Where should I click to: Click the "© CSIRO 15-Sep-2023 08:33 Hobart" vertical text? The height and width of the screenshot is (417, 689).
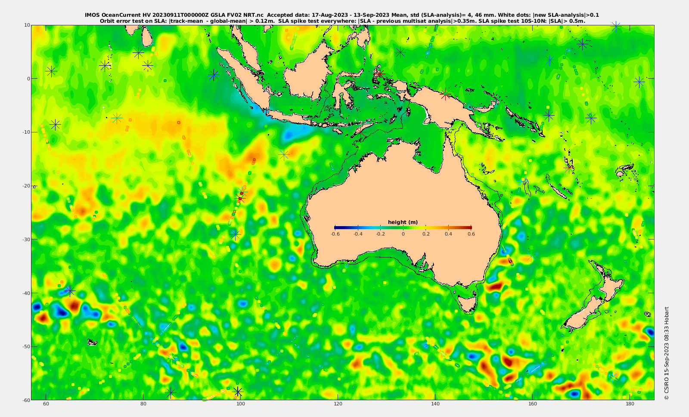[x=667, y=353]
